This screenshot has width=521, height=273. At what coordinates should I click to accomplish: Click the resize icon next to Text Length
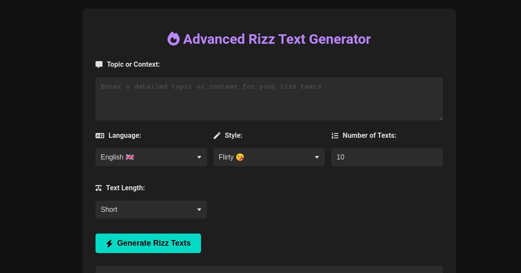(x=99, y=188)
